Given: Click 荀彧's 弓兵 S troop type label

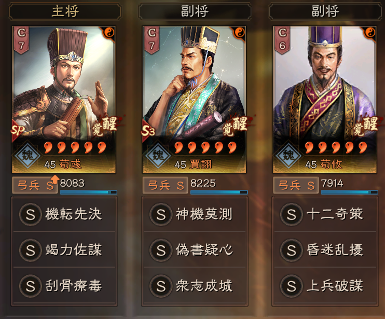Looking at the screenshot, I should (35, 185).
